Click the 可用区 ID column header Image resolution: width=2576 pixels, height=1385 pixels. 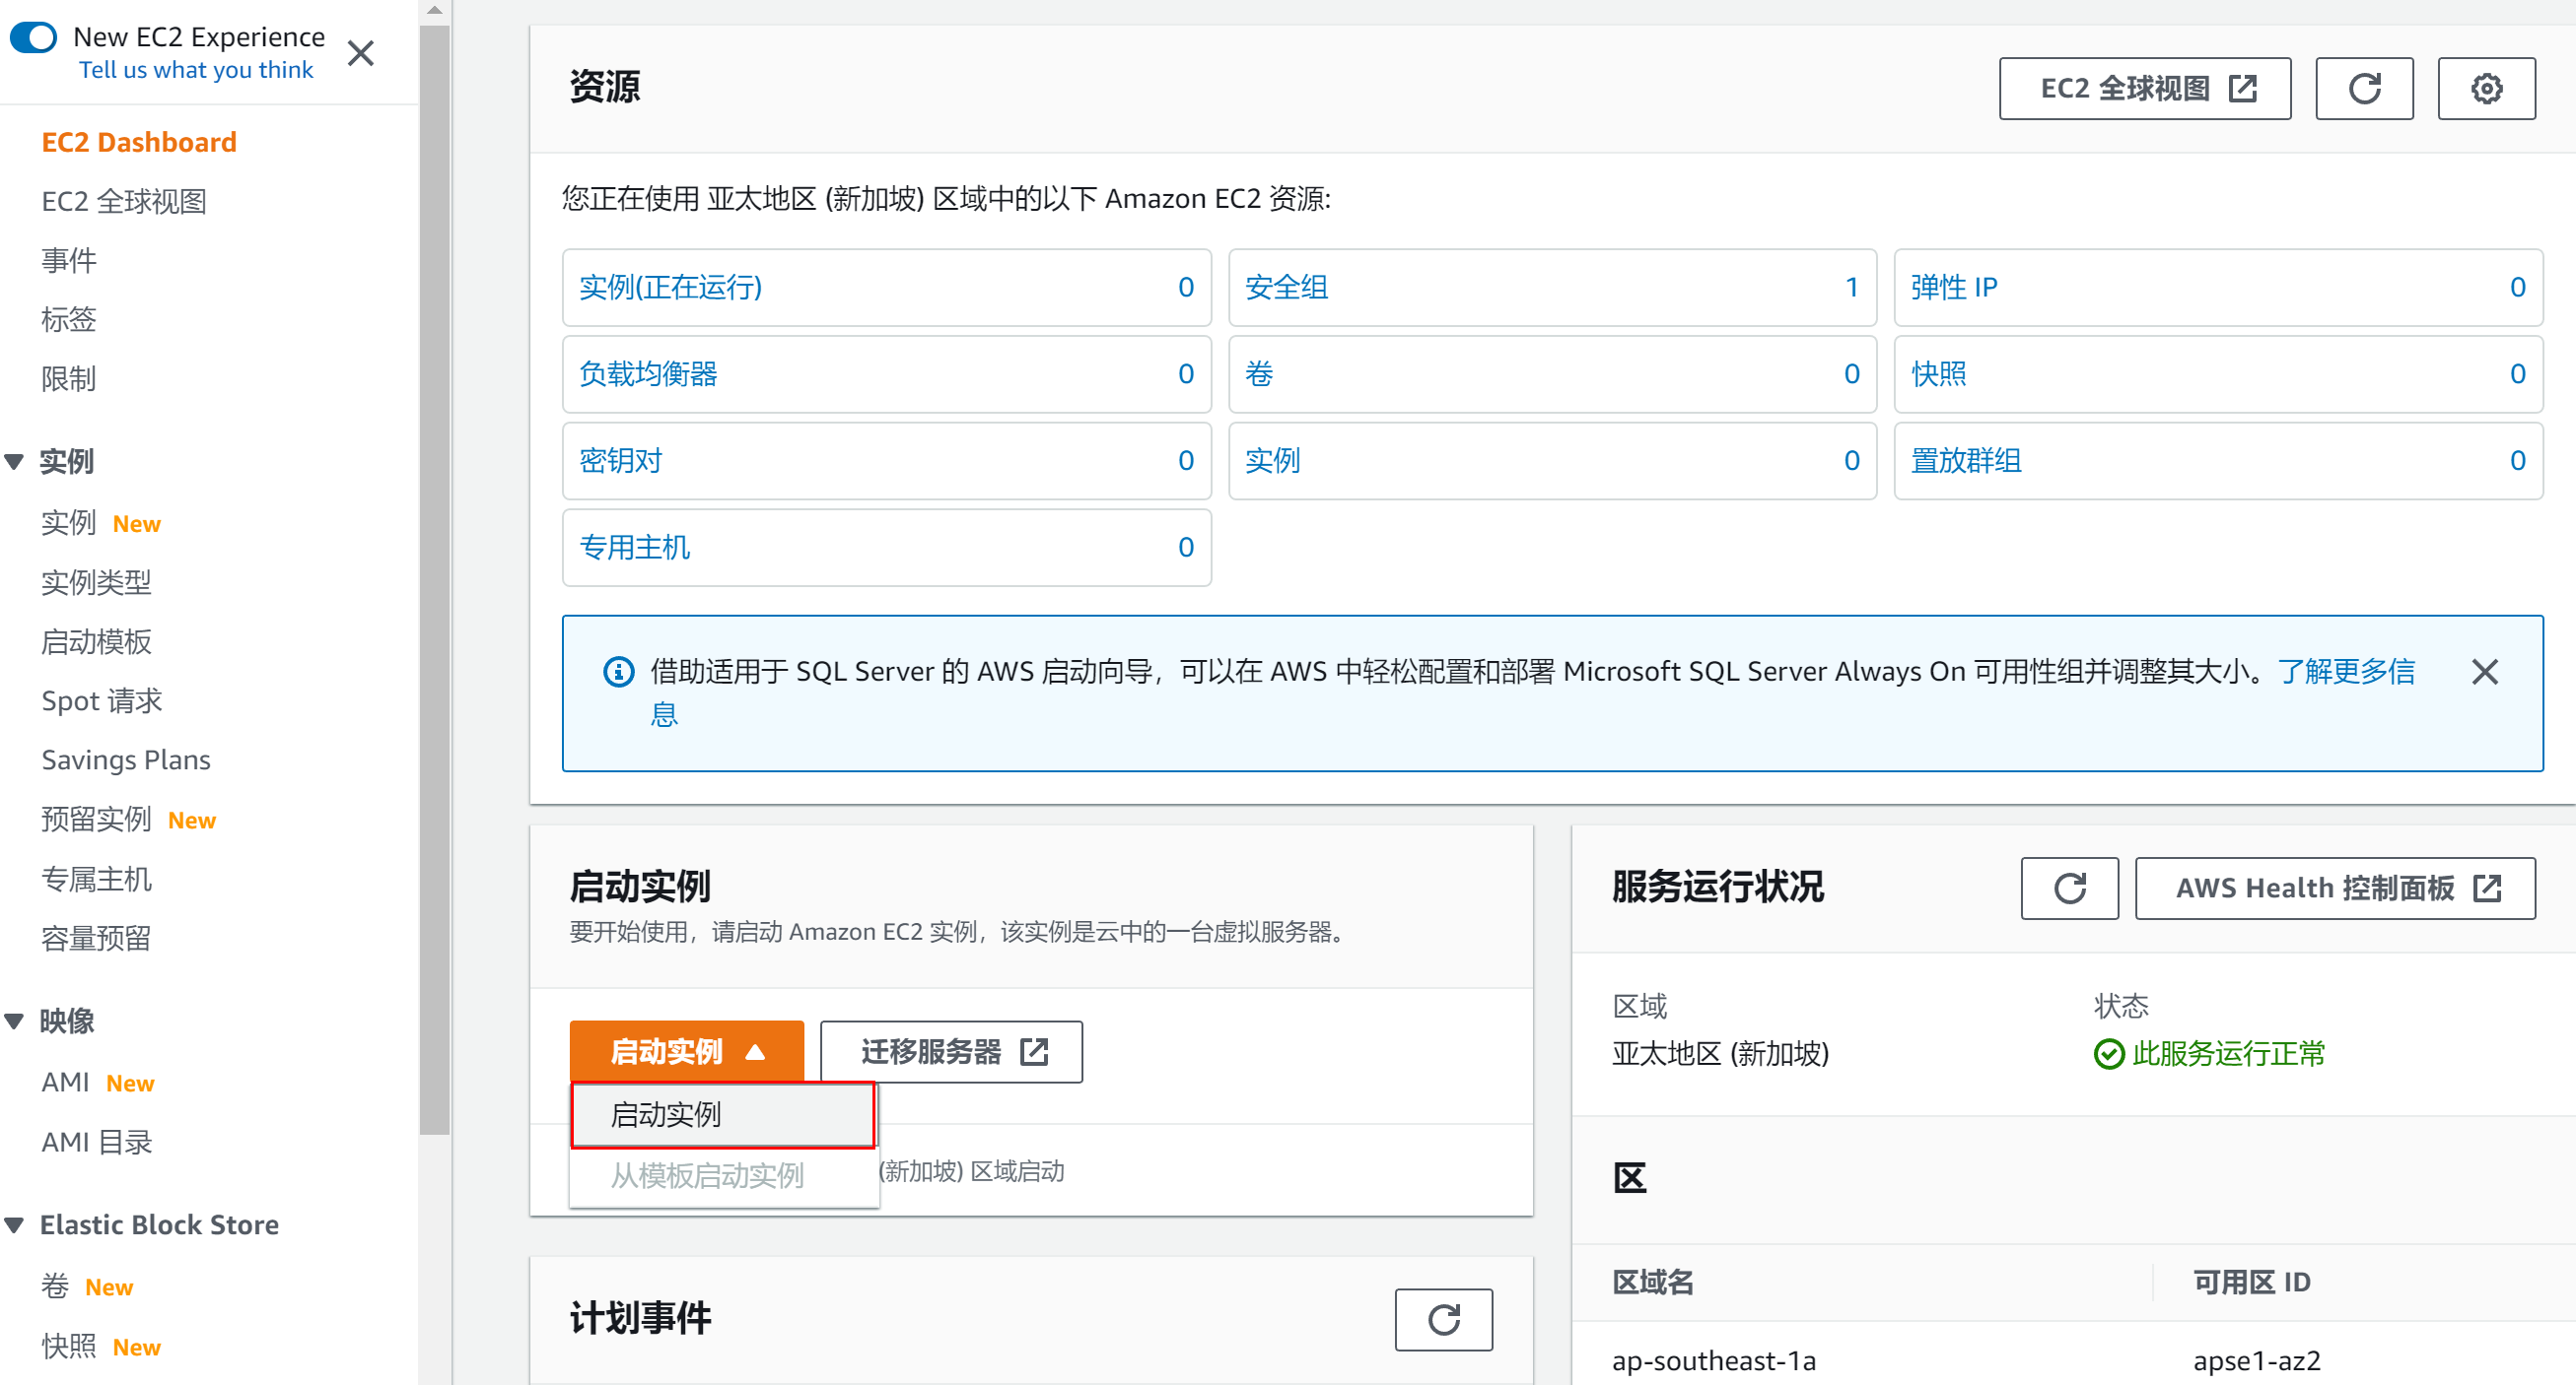[2252, 1283]
